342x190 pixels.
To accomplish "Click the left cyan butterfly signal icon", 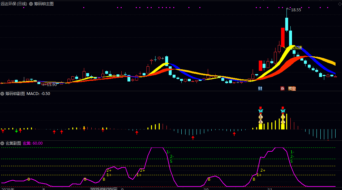I will coord(260,111).
